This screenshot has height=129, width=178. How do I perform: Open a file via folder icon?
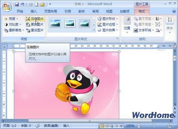pyautogui.click(x=42, y=5)
